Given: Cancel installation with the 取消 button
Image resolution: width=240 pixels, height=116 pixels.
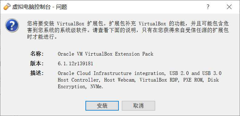Looking at the screenshot, I should pos(138,106).
